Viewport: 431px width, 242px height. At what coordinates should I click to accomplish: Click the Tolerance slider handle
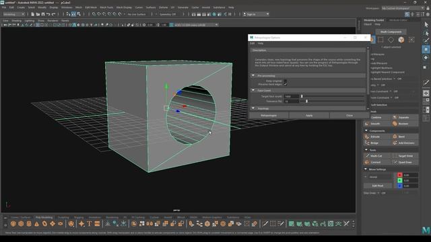click(306, 102)
